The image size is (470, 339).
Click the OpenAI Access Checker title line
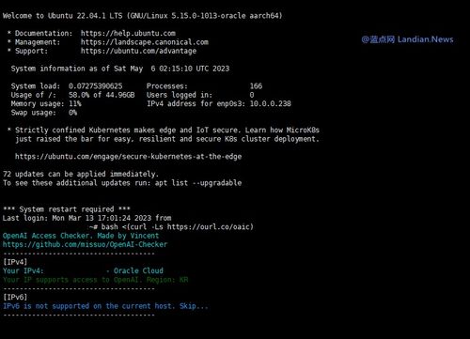(81, 236)
